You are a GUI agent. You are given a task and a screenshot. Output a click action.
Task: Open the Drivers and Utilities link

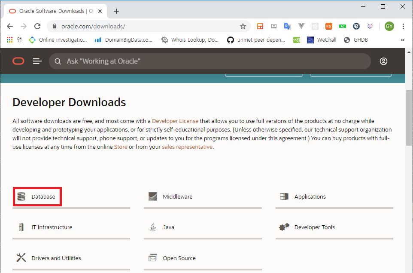pyautogui.click(x=56, y=258)
